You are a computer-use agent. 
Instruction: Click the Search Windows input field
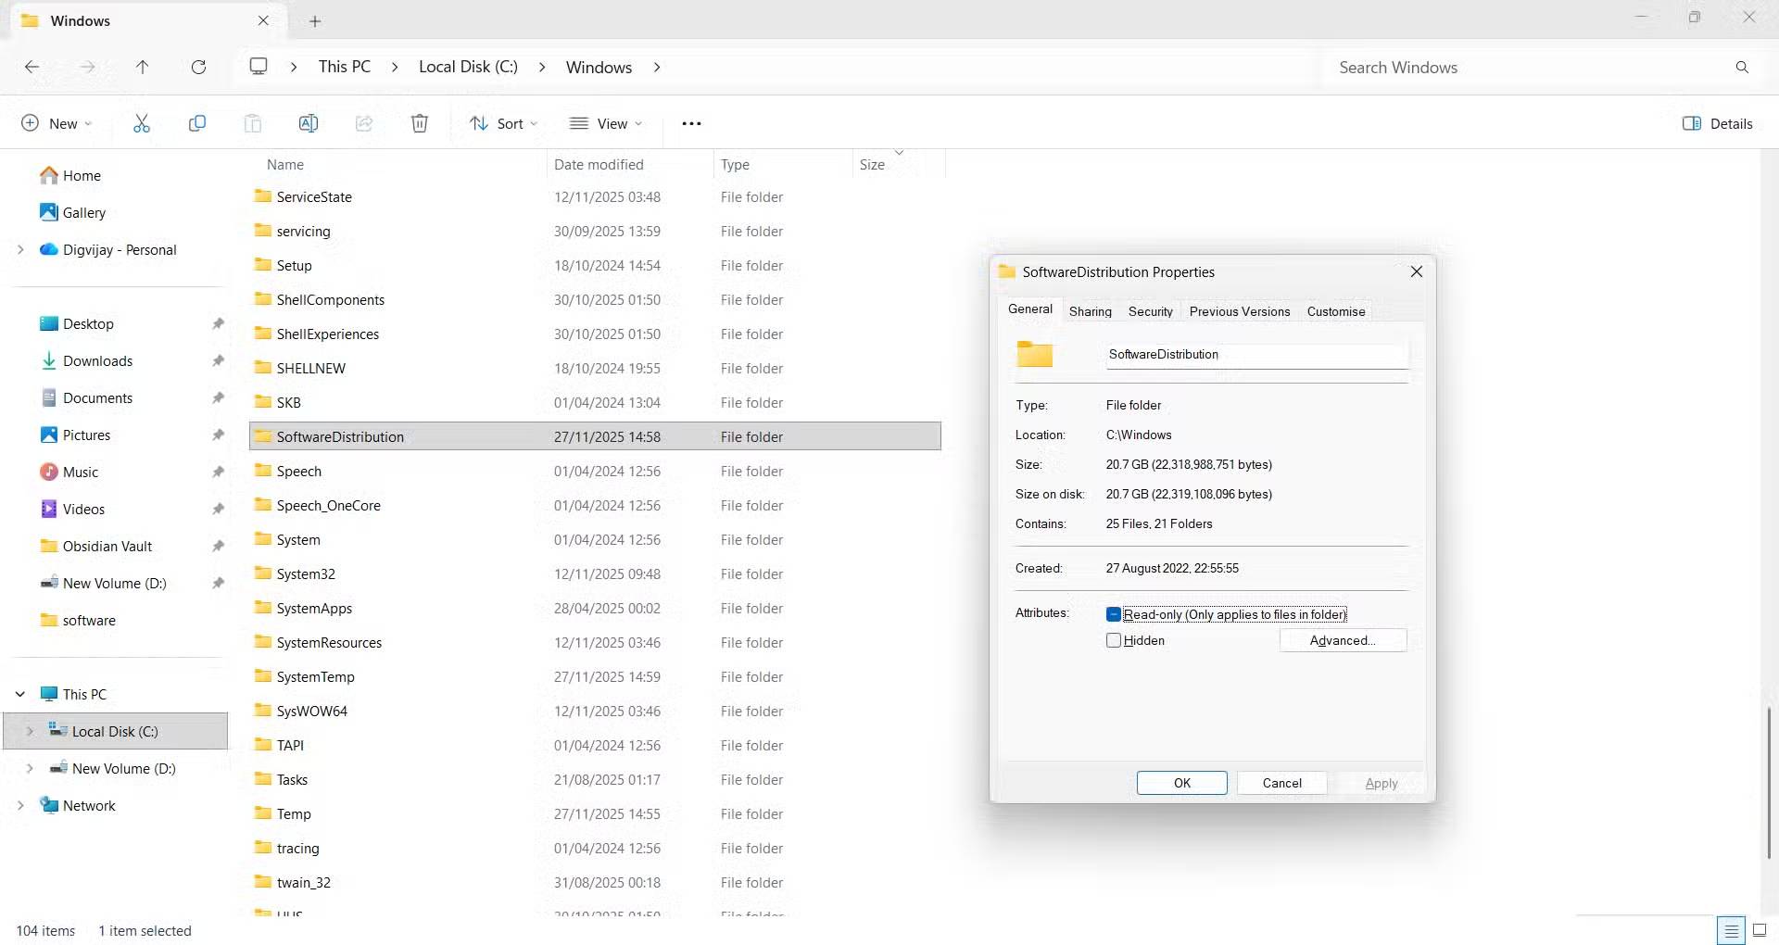coord(1529,68)
